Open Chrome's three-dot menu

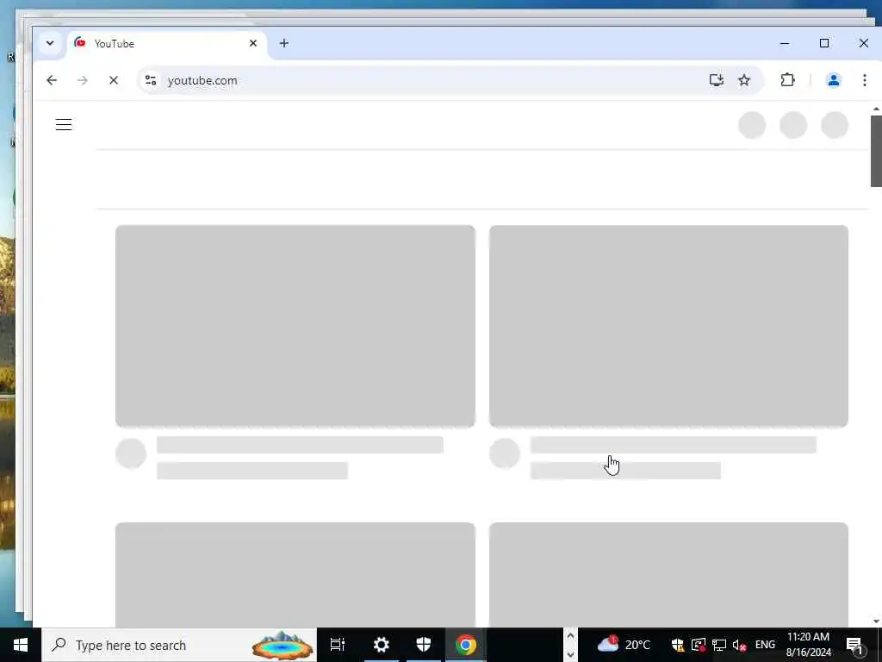[x=865, y=80]
